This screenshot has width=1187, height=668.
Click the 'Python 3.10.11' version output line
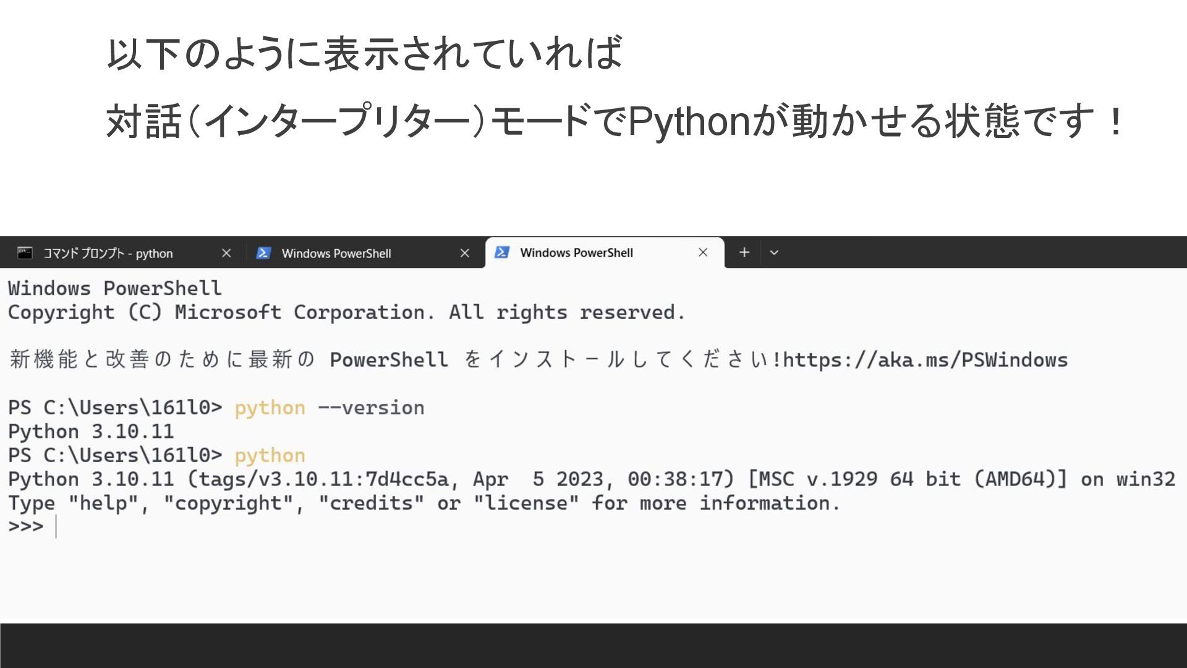click(91, 432)
